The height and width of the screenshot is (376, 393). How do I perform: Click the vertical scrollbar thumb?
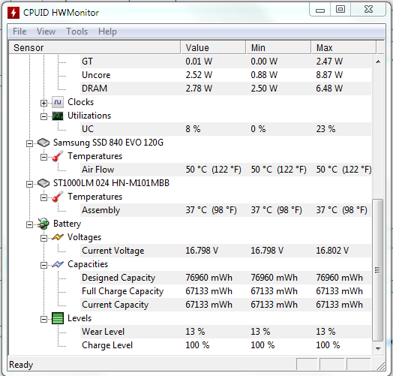[x=378, y=270]
